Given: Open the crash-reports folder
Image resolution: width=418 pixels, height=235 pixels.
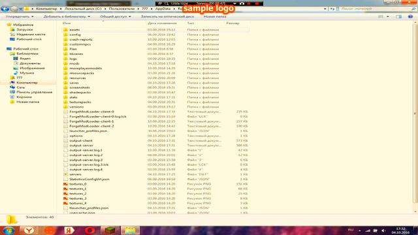Looking at the screenshot, I should pyautogui.click(x=81, y=39).
